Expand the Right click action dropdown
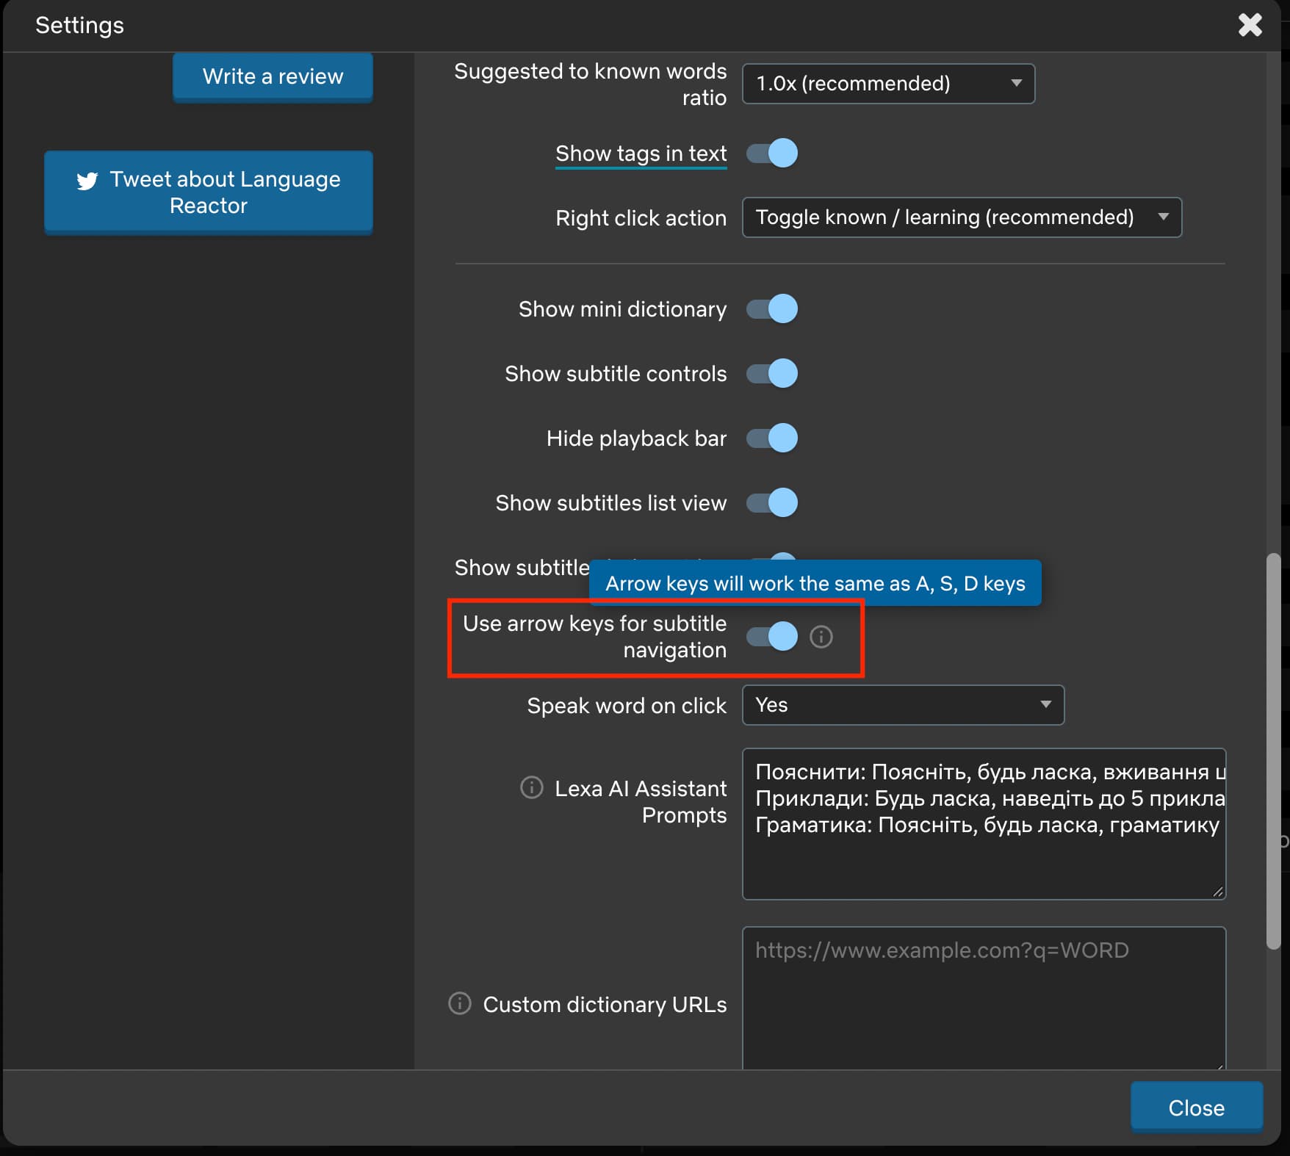This screenshot has width=1290, height=1156. [x=962, y=217]
